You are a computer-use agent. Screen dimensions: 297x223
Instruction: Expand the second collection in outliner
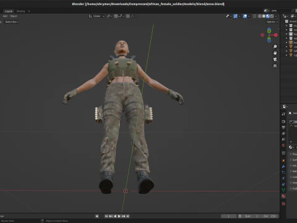(x=286, y=30)
